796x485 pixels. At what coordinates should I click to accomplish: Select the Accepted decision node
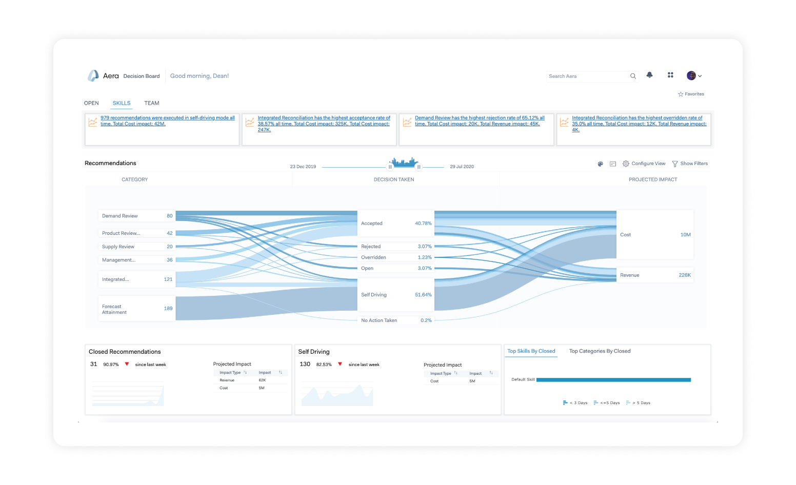(396, 224)
